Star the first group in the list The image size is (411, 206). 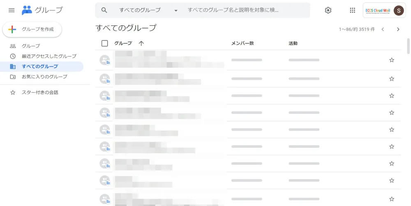392,60
